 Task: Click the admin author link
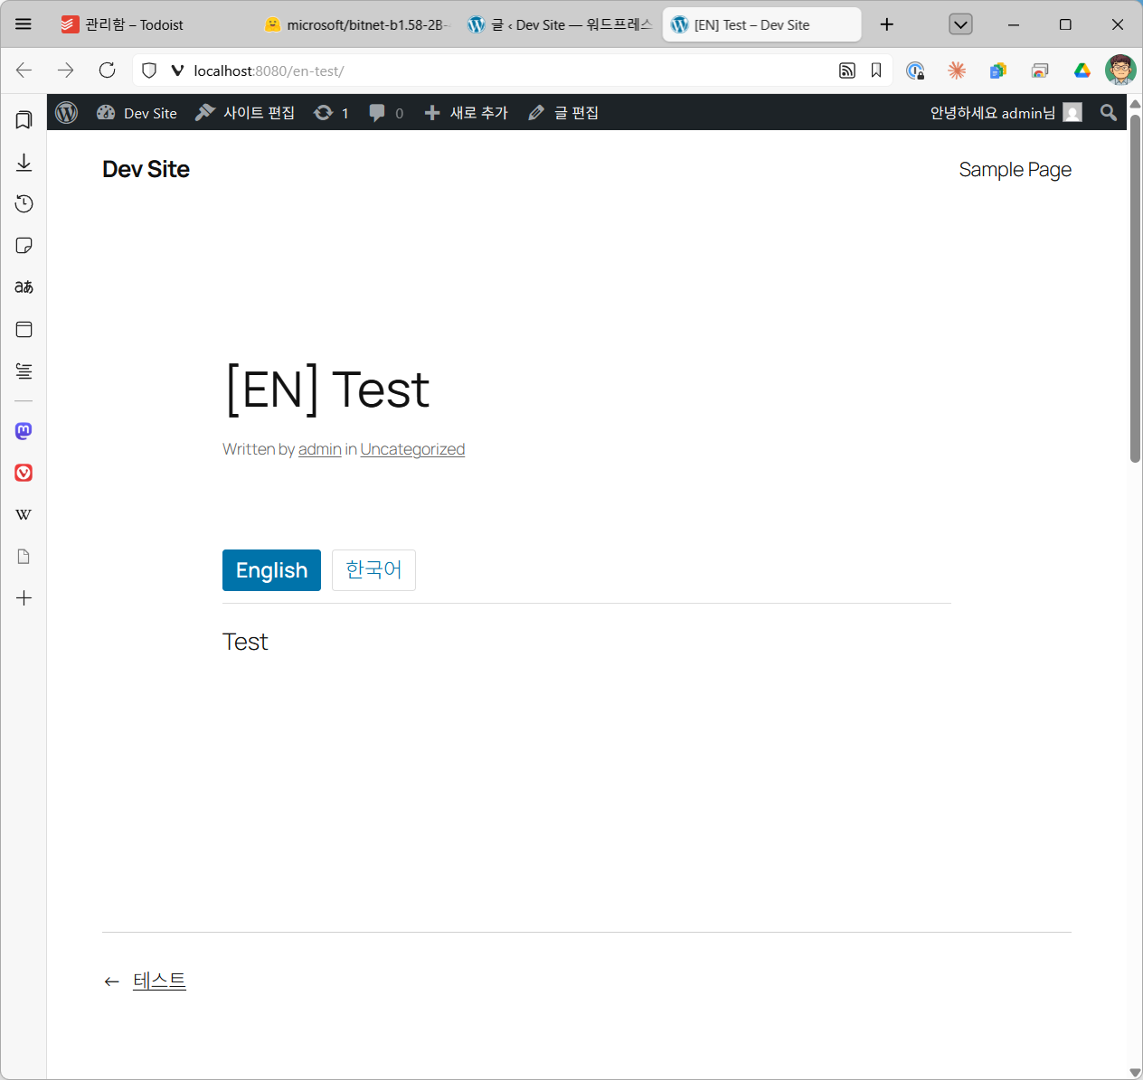(320, 449)
